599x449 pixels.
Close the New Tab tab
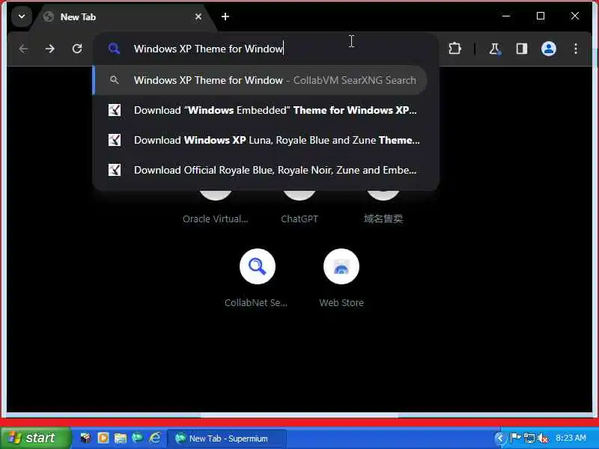[198, 16]
